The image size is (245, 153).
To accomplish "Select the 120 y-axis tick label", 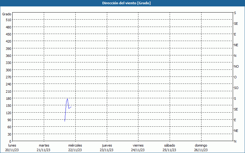I will pyautogui.click(x=9, y=113).
